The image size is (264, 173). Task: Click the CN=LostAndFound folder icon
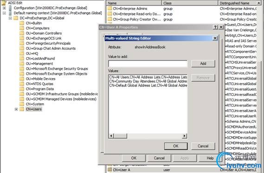coord(22,59)
